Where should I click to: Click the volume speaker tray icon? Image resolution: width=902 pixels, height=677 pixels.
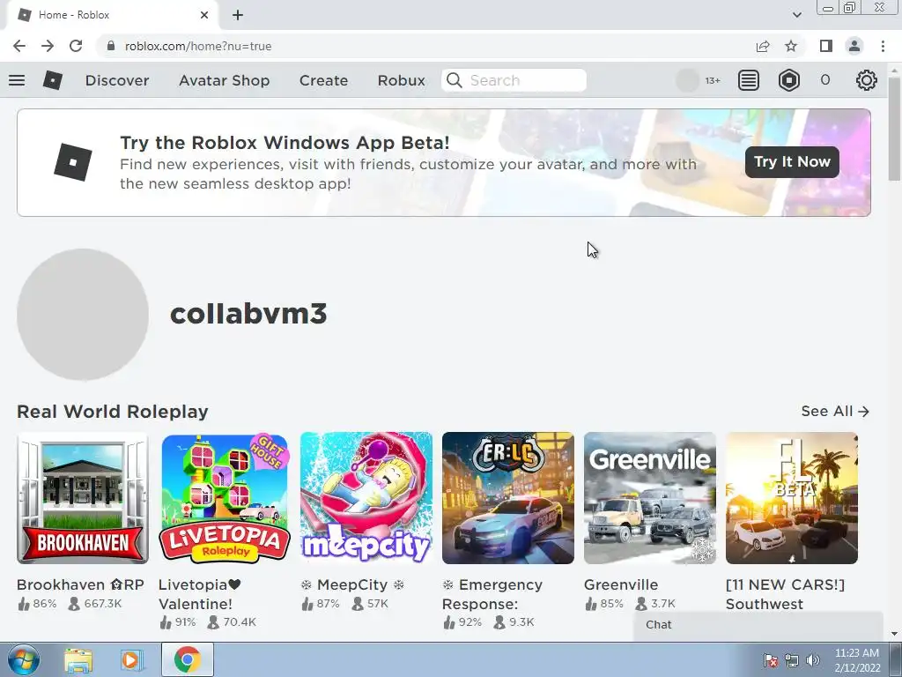click(x=813, y=660)
